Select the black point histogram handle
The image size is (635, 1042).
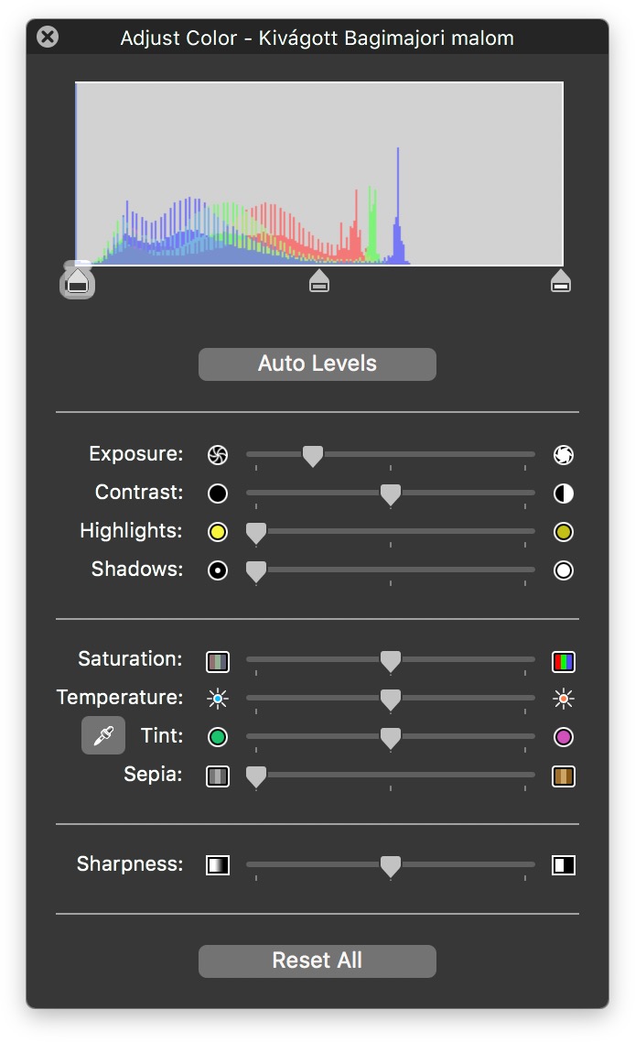click(x=78, y=281)
